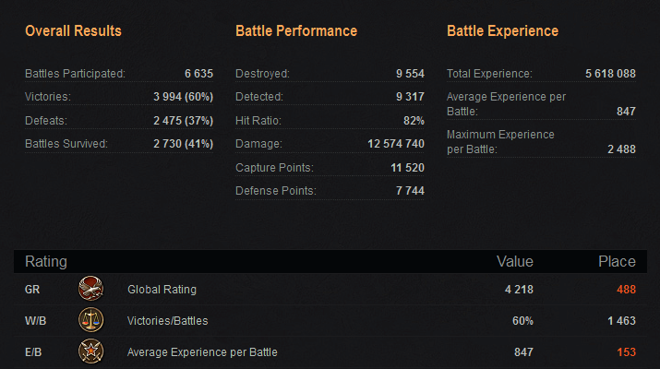This screenshot has width=660, height=369.
Task: Sort by the Value column header
Action: pyautogui.click(x=515, y=262)
